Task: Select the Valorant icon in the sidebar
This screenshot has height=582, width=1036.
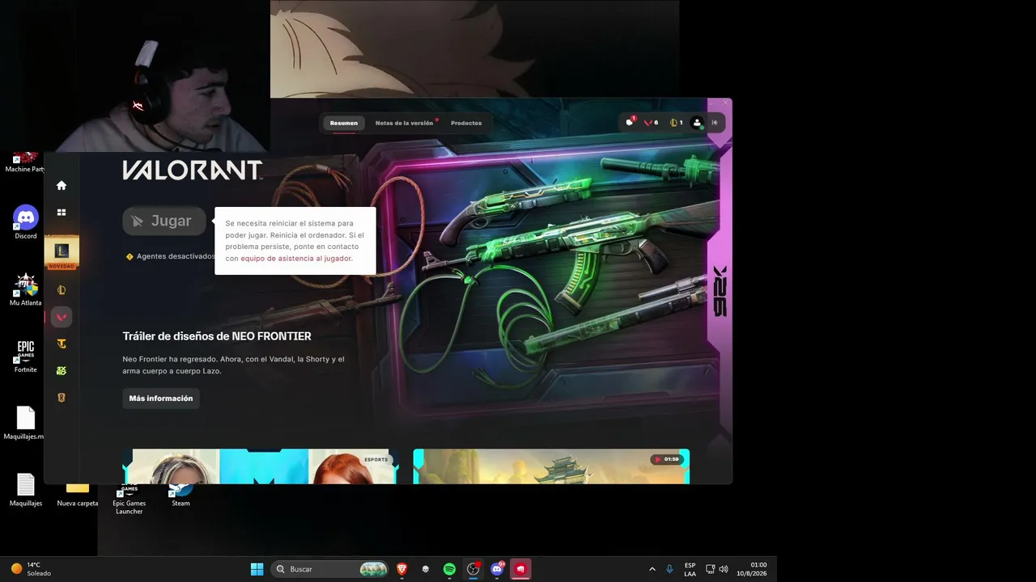Action: pos(62,317)
